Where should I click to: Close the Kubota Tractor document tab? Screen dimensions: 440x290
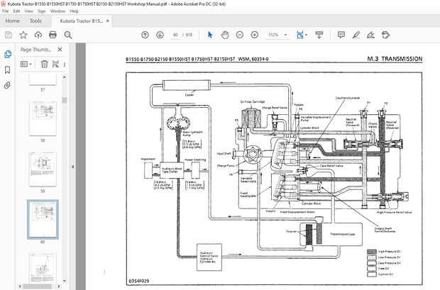click(x=107, y=21)
